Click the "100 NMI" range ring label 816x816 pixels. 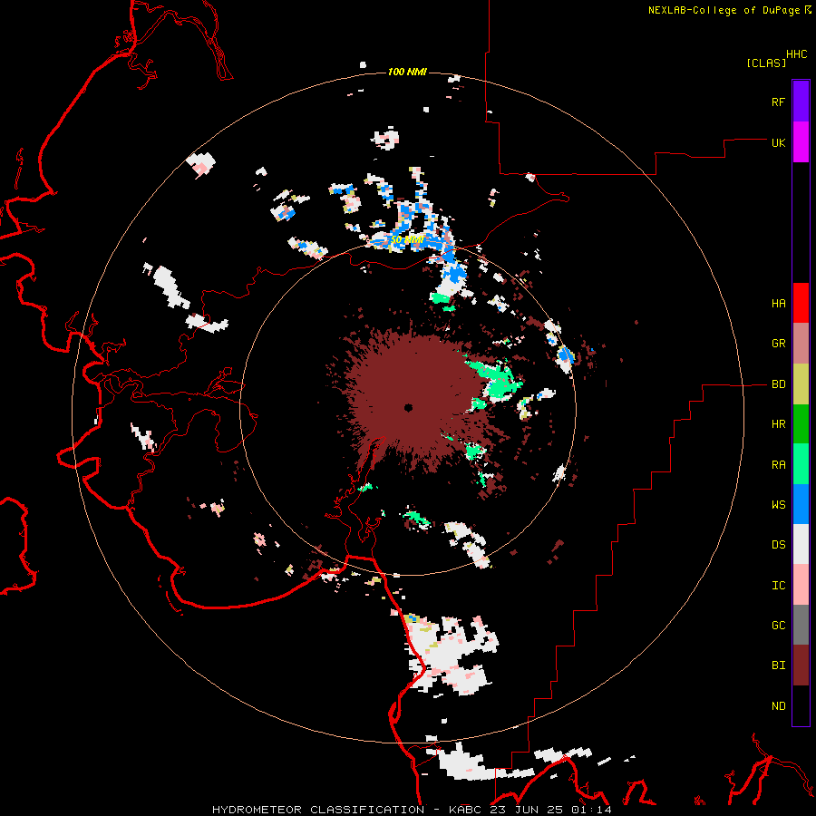click(407, 72)
